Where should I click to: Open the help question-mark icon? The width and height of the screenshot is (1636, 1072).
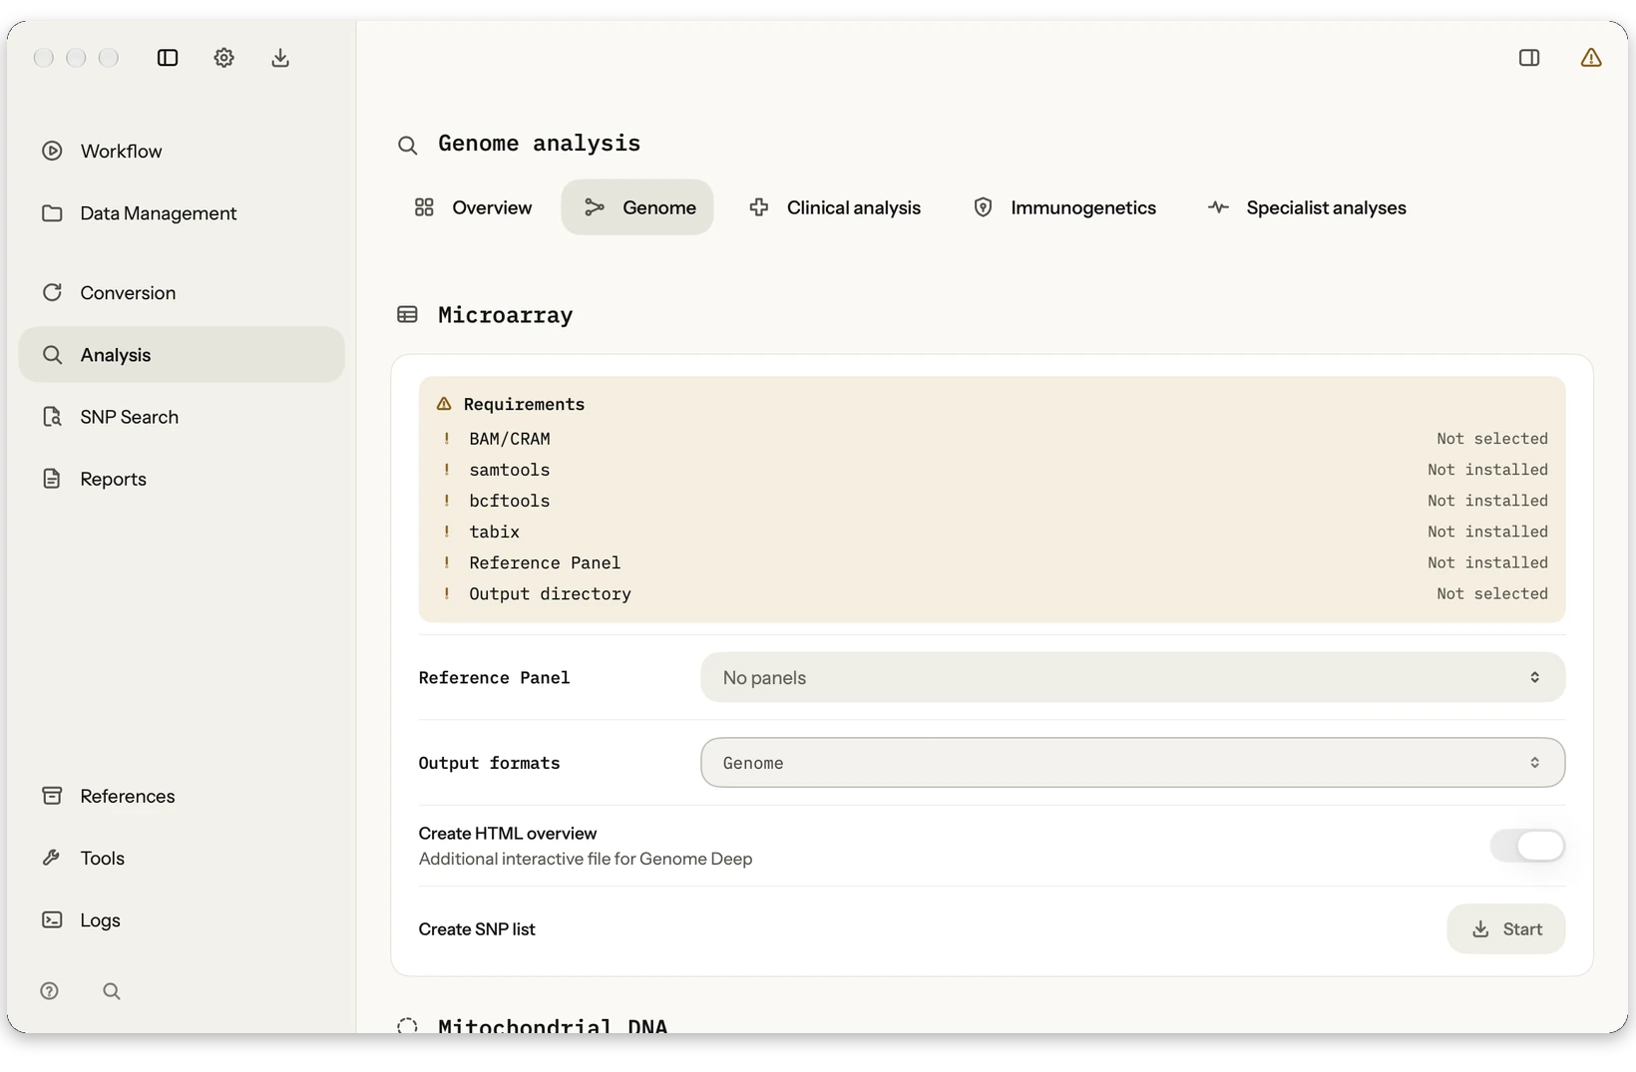pos(50,991)
